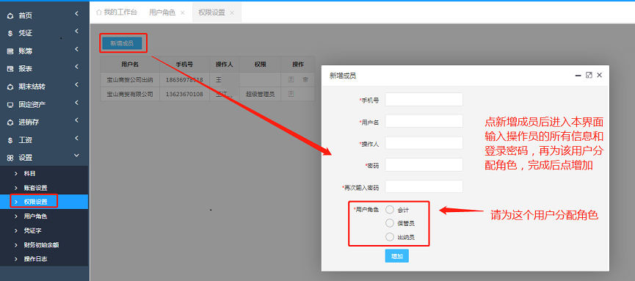Click the 宝山商贸有限公司 username cell
Screen dimensions: 635x281
click(x=130, y=94)
